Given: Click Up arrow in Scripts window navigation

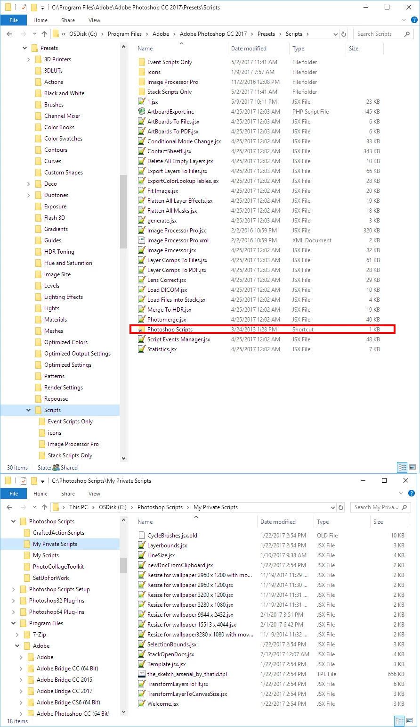Looking at the screenshot, I should [x=44, y=34].
